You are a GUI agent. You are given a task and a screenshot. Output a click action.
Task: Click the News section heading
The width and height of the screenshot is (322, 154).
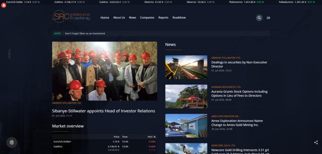(170, 45)
